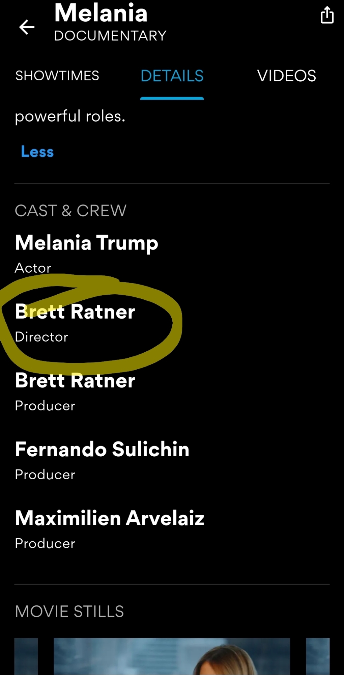
Task: Tap the partially visible left still
Action: pyautogui.click(x=26, y=656)
